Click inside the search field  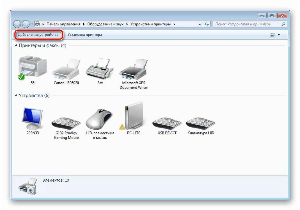coord(247,24)
